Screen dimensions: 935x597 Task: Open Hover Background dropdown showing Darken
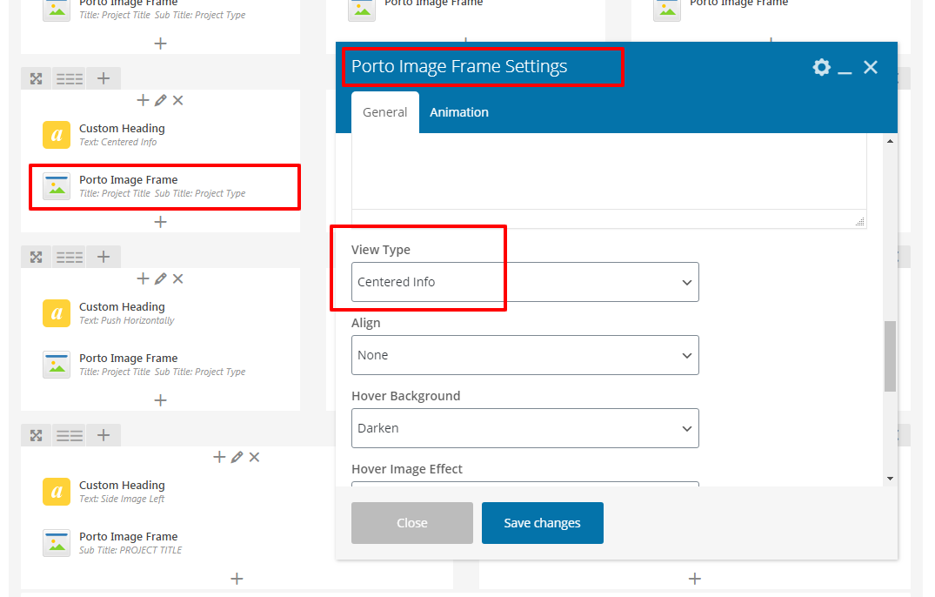(524, 428)
